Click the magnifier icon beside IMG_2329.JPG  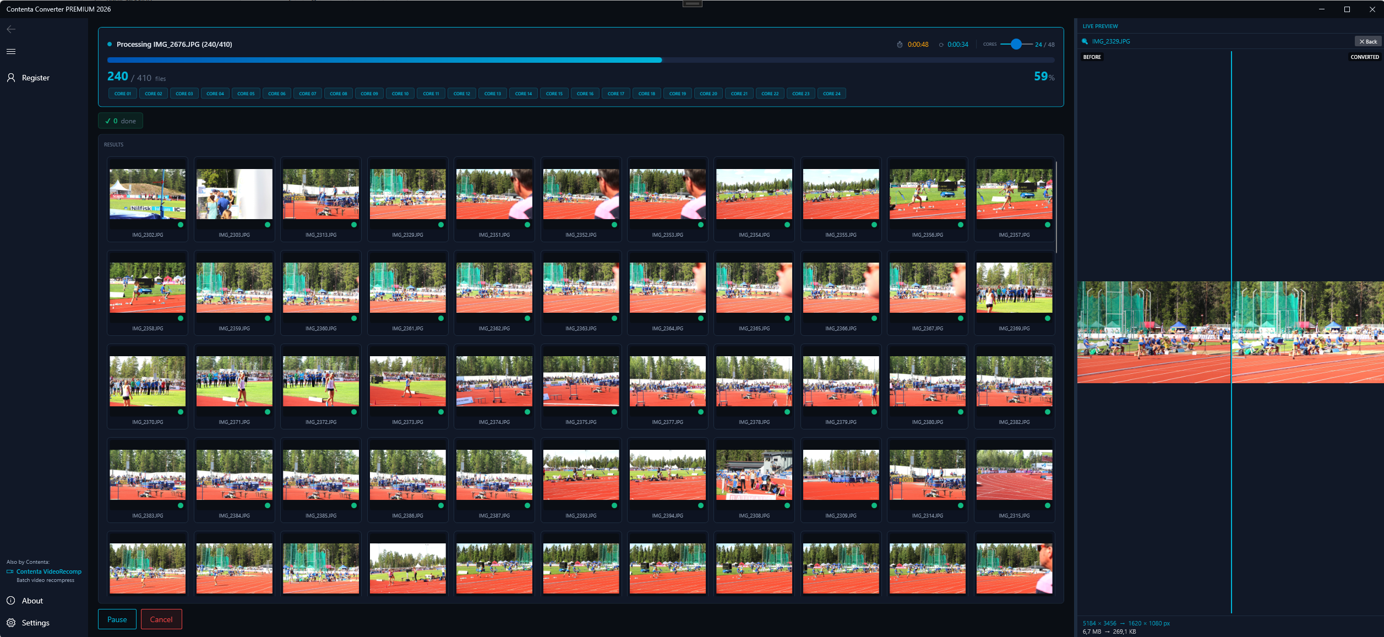coord(1085,41)
